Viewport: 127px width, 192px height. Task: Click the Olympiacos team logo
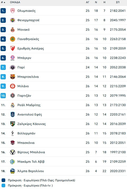coord(13,11)
